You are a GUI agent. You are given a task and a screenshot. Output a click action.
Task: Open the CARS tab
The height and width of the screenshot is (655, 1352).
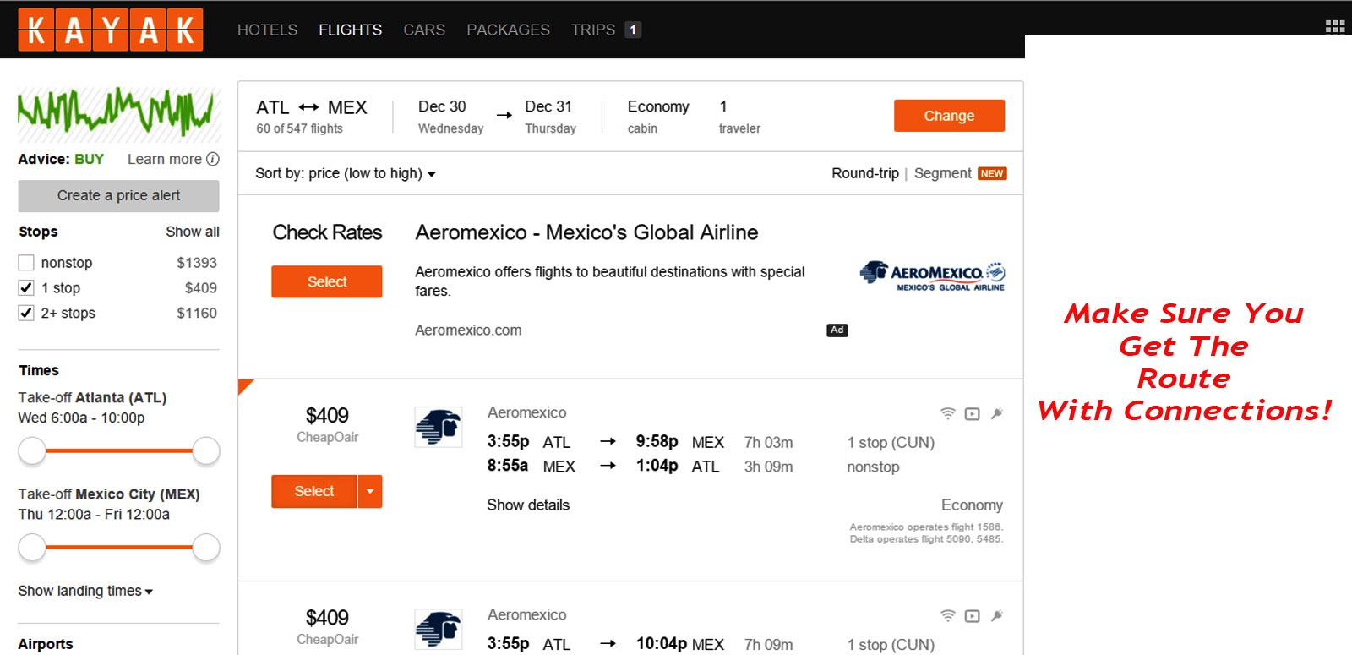pos(424,30)
